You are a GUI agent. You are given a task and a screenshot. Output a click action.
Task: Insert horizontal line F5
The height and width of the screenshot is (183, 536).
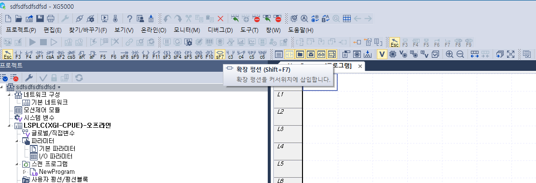(103, 54)
